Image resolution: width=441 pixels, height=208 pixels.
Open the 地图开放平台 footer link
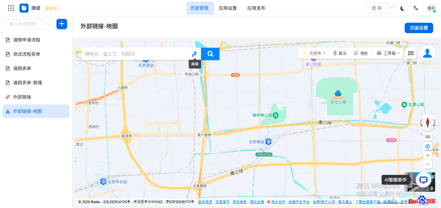point(299,202)
